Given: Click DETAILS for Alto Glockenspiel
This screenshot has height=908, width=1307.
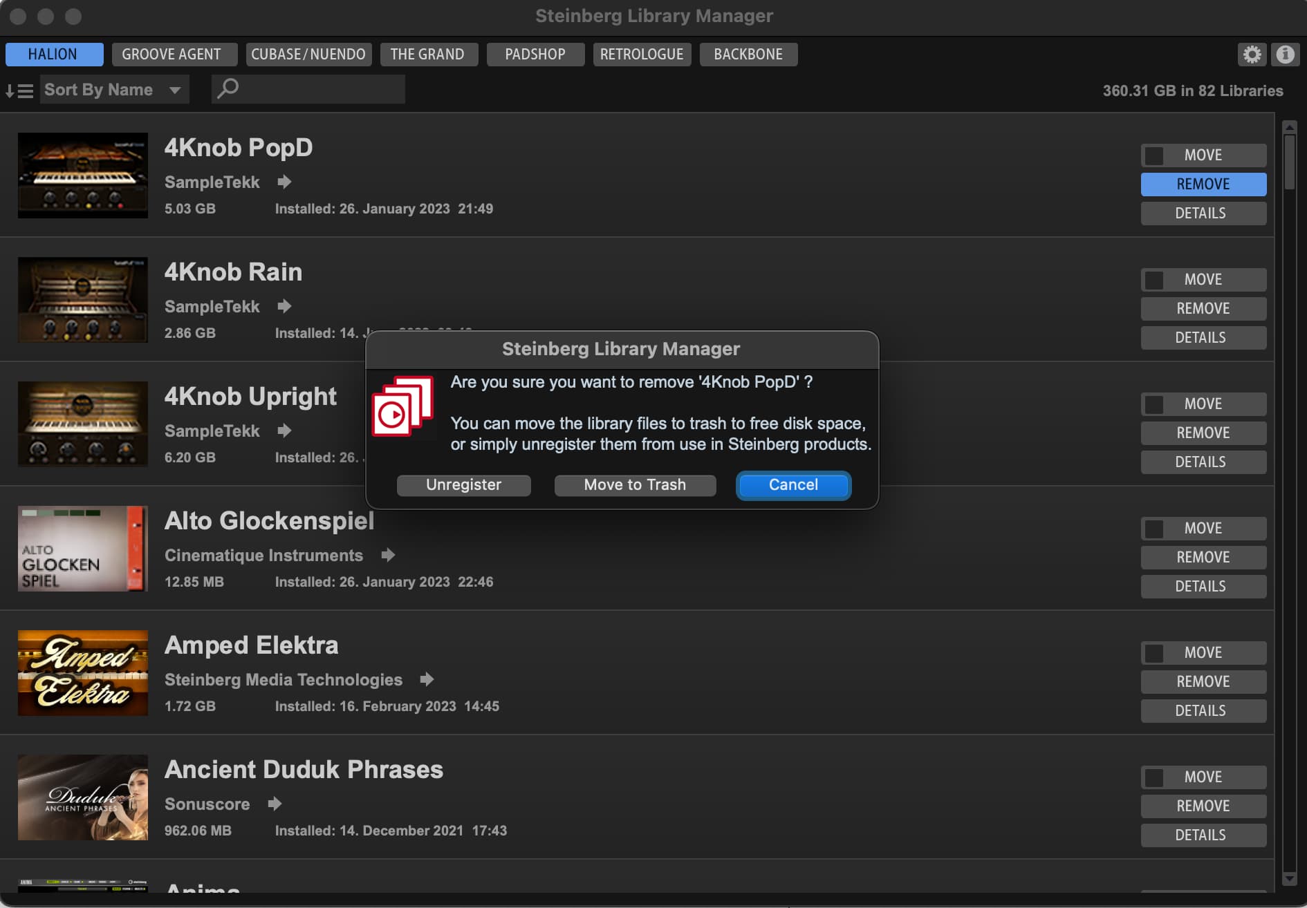Looking at the screenshot, I should tap(1203, 587).
